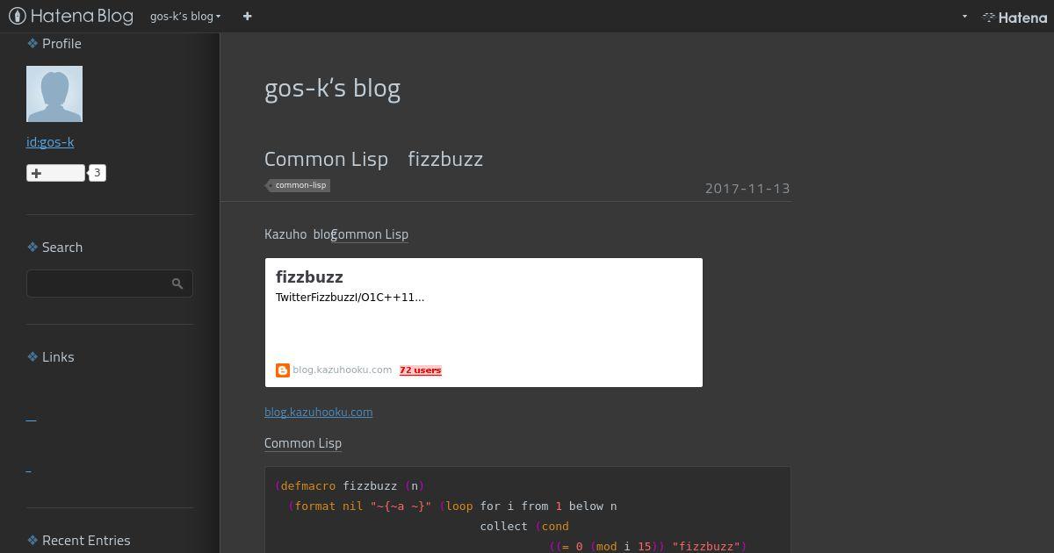Click the Hatena logo at top right
The height and width of the screenshot is (553, 1054).
tap(1014, 17)
